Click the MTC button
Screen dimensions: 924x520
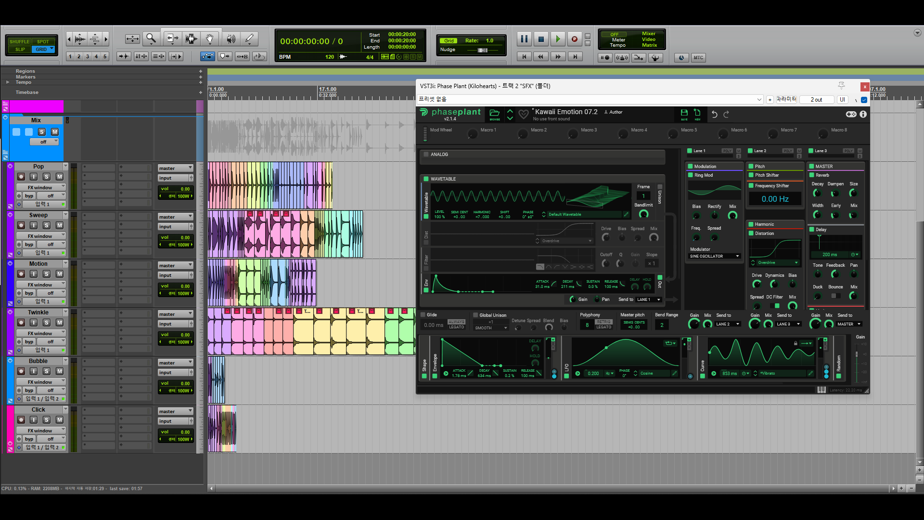[x=698, y=58]
